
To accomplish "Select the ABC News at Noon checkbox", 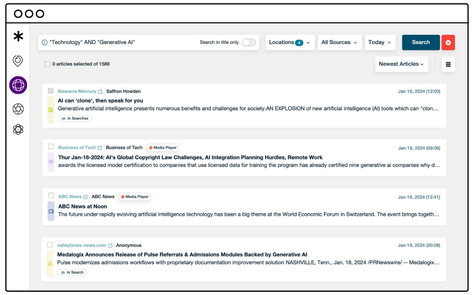I will coord(51,196).
